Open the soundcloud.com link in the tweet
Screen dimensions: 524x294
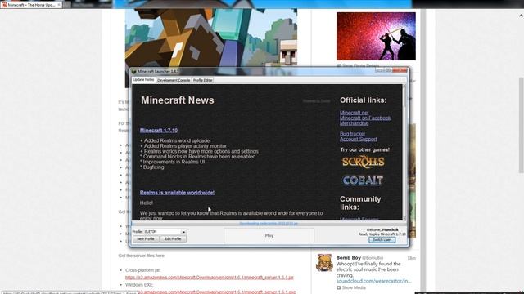click(373, 281)
